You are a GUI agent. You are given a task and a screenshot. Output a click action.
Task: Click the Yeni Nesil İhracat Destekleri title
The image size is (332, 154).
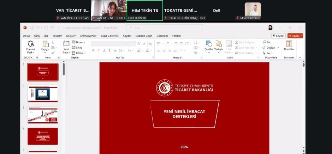point(184,114)
